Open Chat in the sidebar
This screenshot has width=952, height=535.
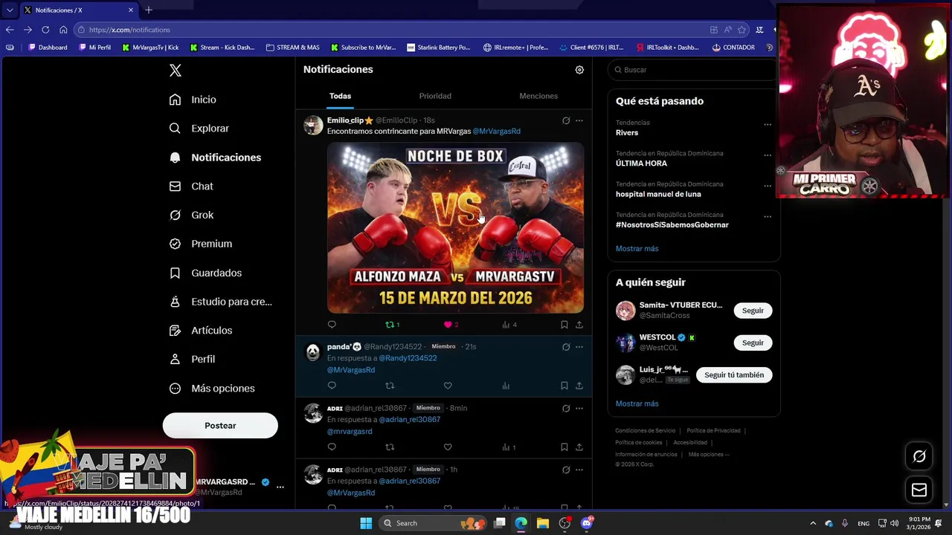coord(192,187)
